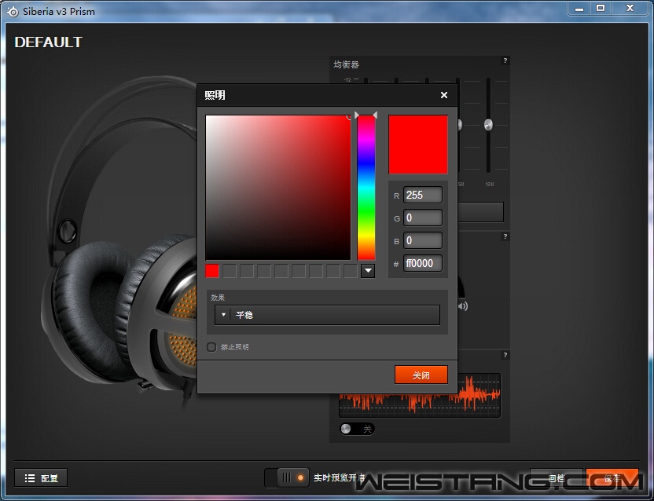
Task: Click the rainbow hue slider bar
Action: point(366,188)
